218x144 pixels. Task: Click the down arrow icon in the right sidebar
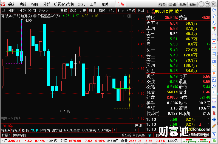tap(214, 23)
